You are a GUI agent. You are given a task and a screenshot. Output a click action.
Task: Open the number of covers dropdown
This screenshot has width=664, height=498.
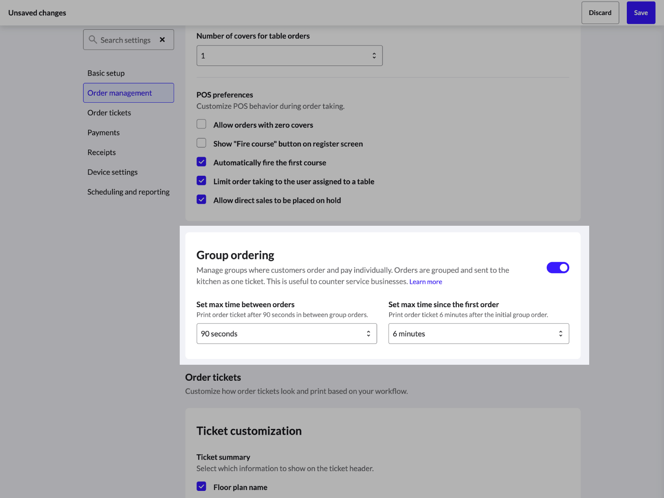(290, 56)
